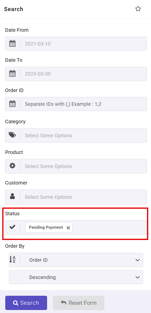Open the Date To calendar picker
The image size is (151, 313).
point(12,74)
